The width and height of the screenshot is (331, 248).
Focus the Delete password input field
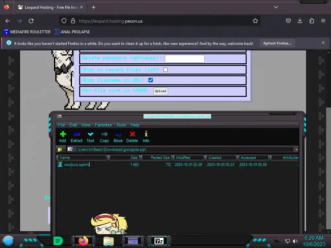[185, 59]
